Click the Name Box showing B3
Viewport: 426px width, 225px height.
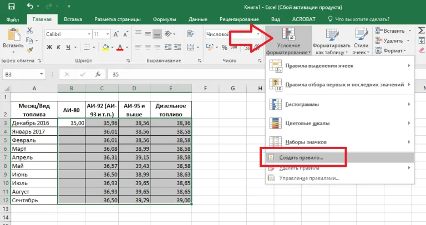click(24, 74)
